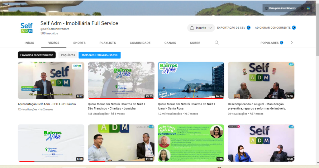Screen dimensions: 319x168
Task: Select the Populares filter chip
Action: (x=68, y=55)
